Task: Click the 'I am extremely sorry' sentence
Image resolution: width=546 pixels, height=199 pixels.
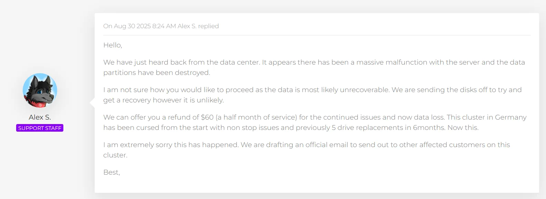Action: [171, 145]
